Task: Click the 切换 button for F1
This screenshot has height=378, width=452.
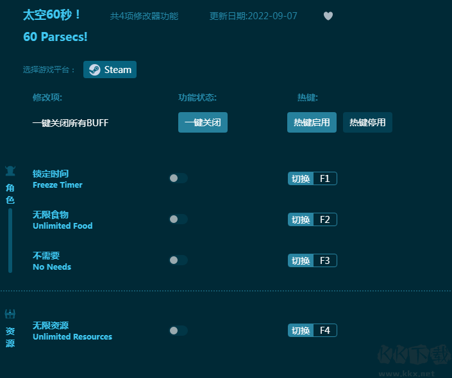Action: pos(301,179)
